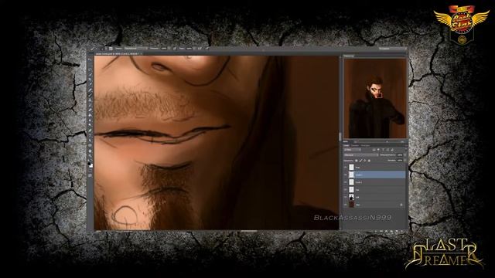
Task: Switch to the Layers tab
Action: (x=346, y=145)
